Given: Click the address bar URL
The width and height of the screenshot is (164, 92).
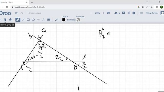Looking at the screenshot, I should (x=30, y=7).
